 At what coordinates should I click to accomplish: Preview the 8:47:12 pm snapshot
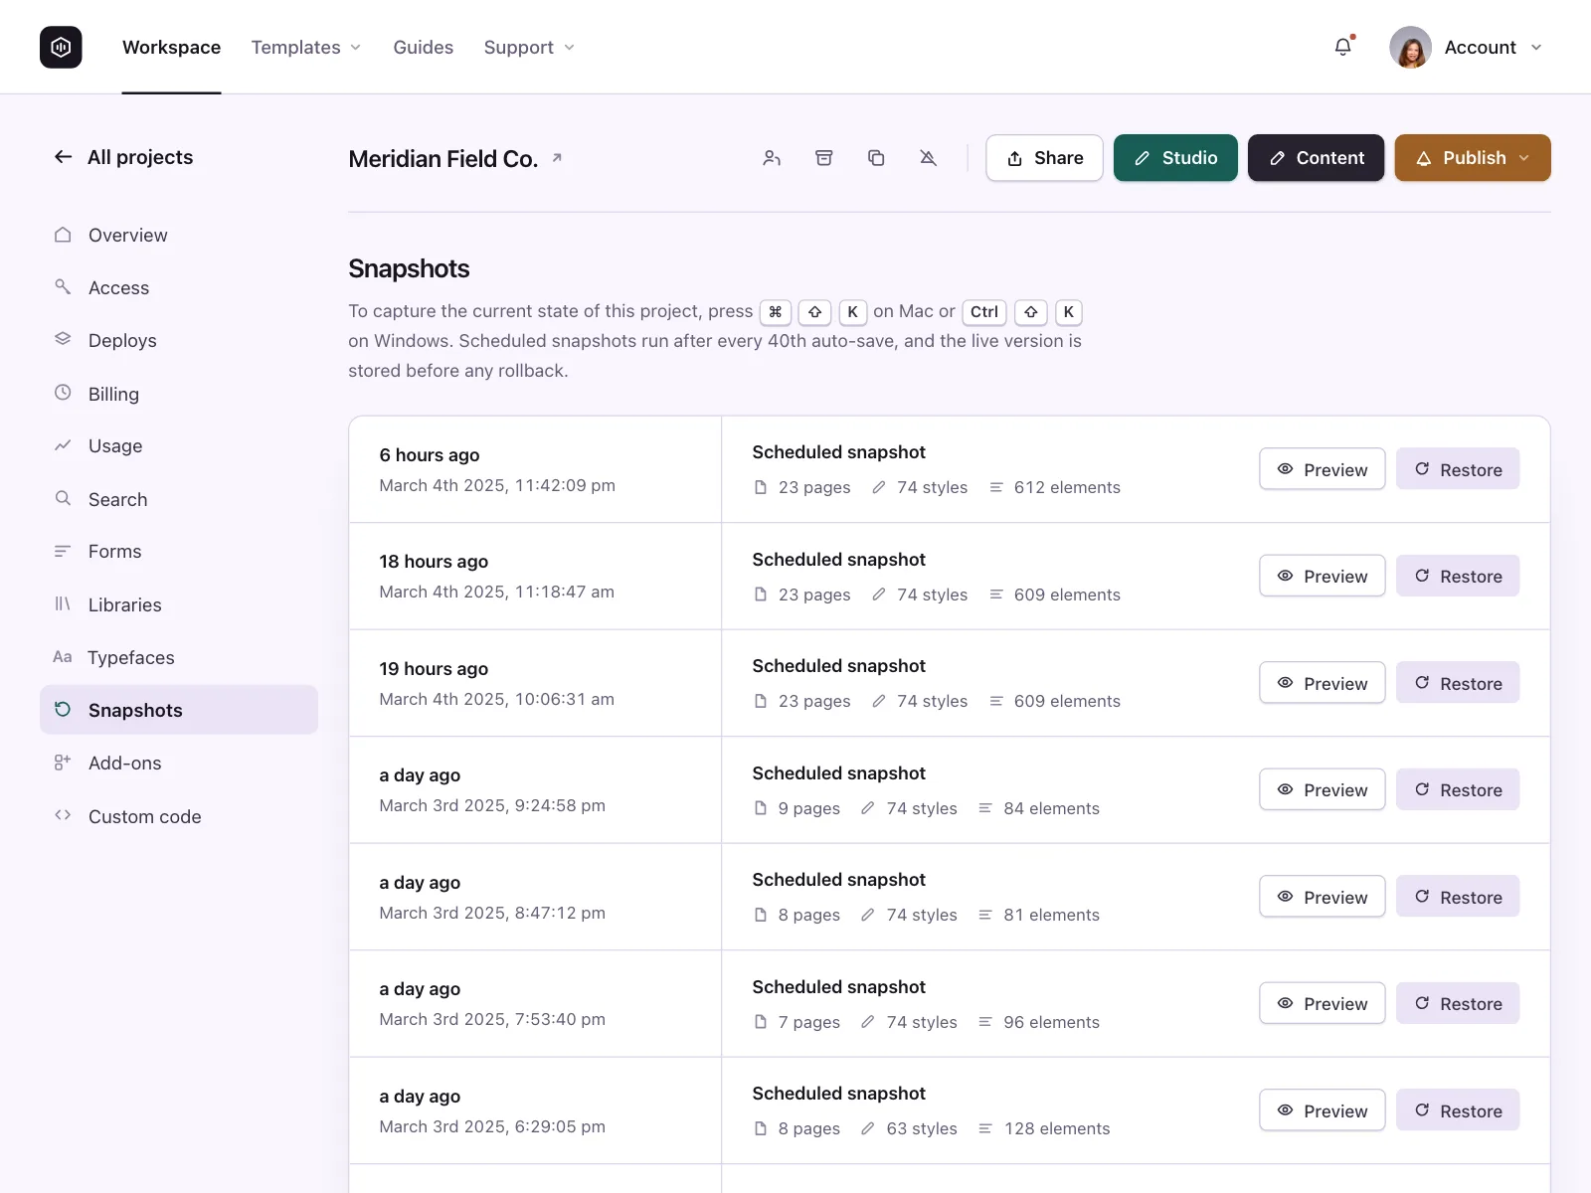click(1322, 897)
